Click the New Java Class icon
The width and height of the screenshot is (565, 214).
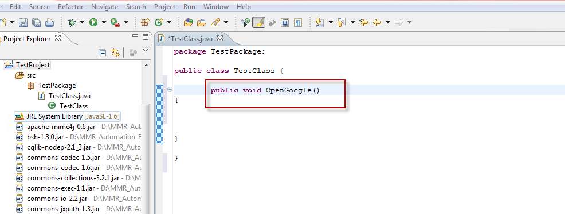coord(159,23)
